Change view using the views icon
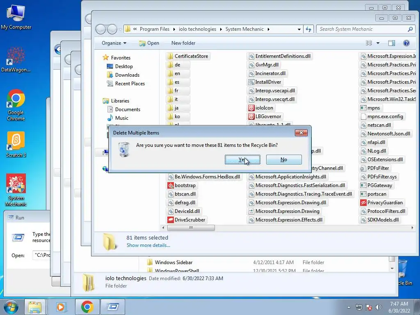Image resolution: width=420 pixels, height=315 pixels. click(x=369, y=43)
